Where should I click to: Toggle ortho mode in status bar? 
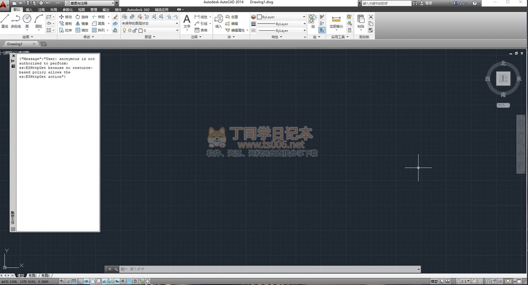pyautogui.click(x=80, y=281)
